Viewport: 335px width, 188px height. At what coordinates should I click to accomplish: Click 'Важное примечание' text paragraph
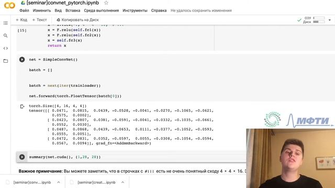click(x=132, y=171)
